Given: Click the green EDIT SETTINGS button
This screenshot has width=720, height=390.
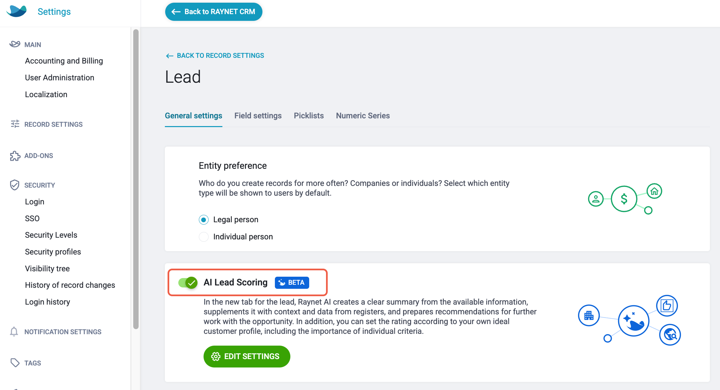Looking at the screenshot, I should (247, 356).
